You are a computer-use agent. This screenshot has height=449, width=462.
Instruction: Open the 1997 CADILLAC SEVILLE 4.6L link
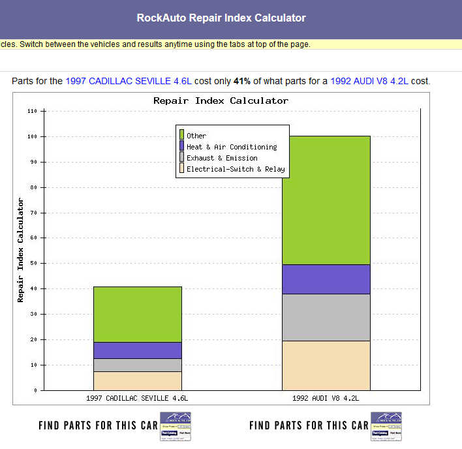(129, 81)
